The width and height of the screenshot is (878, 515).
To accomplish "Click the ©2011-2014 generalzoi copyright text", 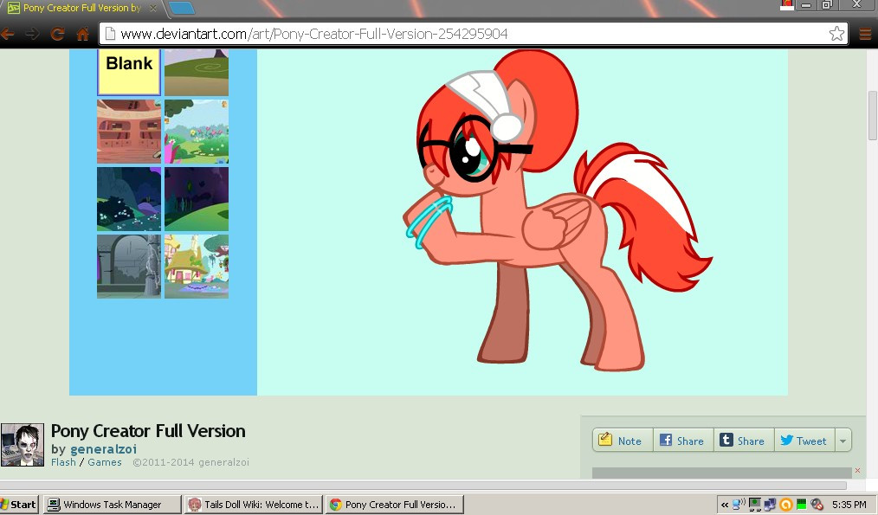I will [191, 462].
